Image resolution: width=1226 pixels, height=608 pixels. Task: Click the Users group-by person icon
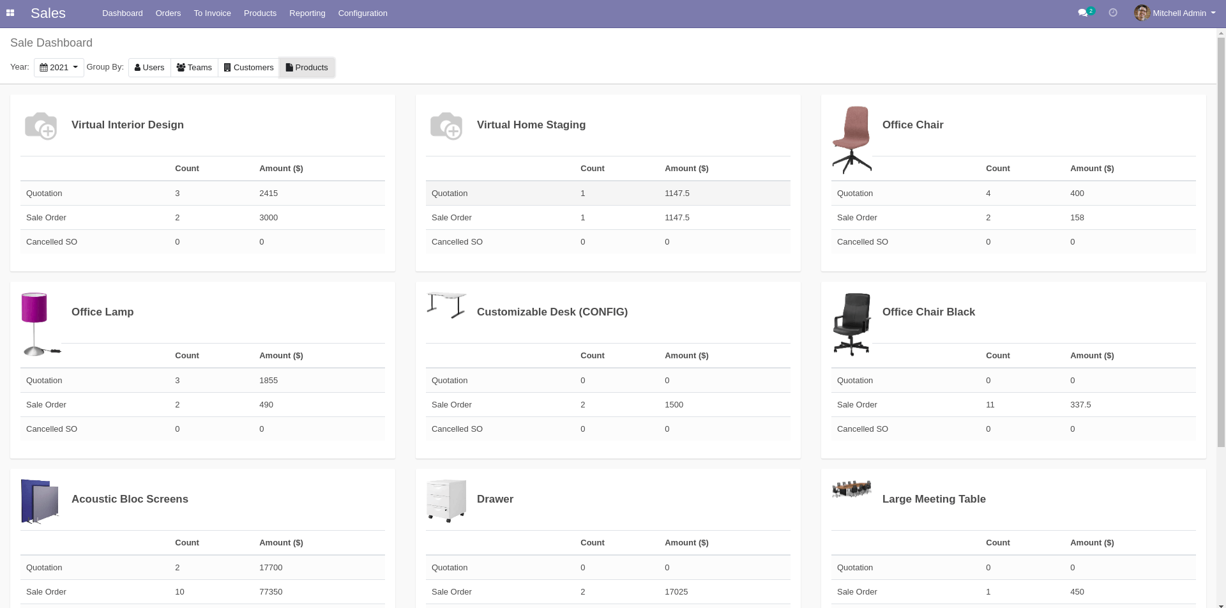pos(137,67)
